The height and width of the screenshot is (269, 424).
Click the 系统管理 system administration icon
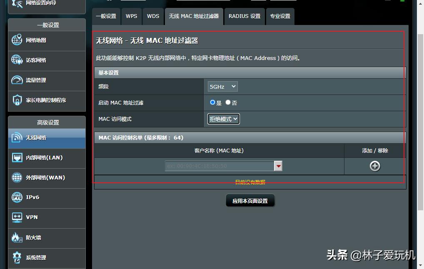coord(17,257)
